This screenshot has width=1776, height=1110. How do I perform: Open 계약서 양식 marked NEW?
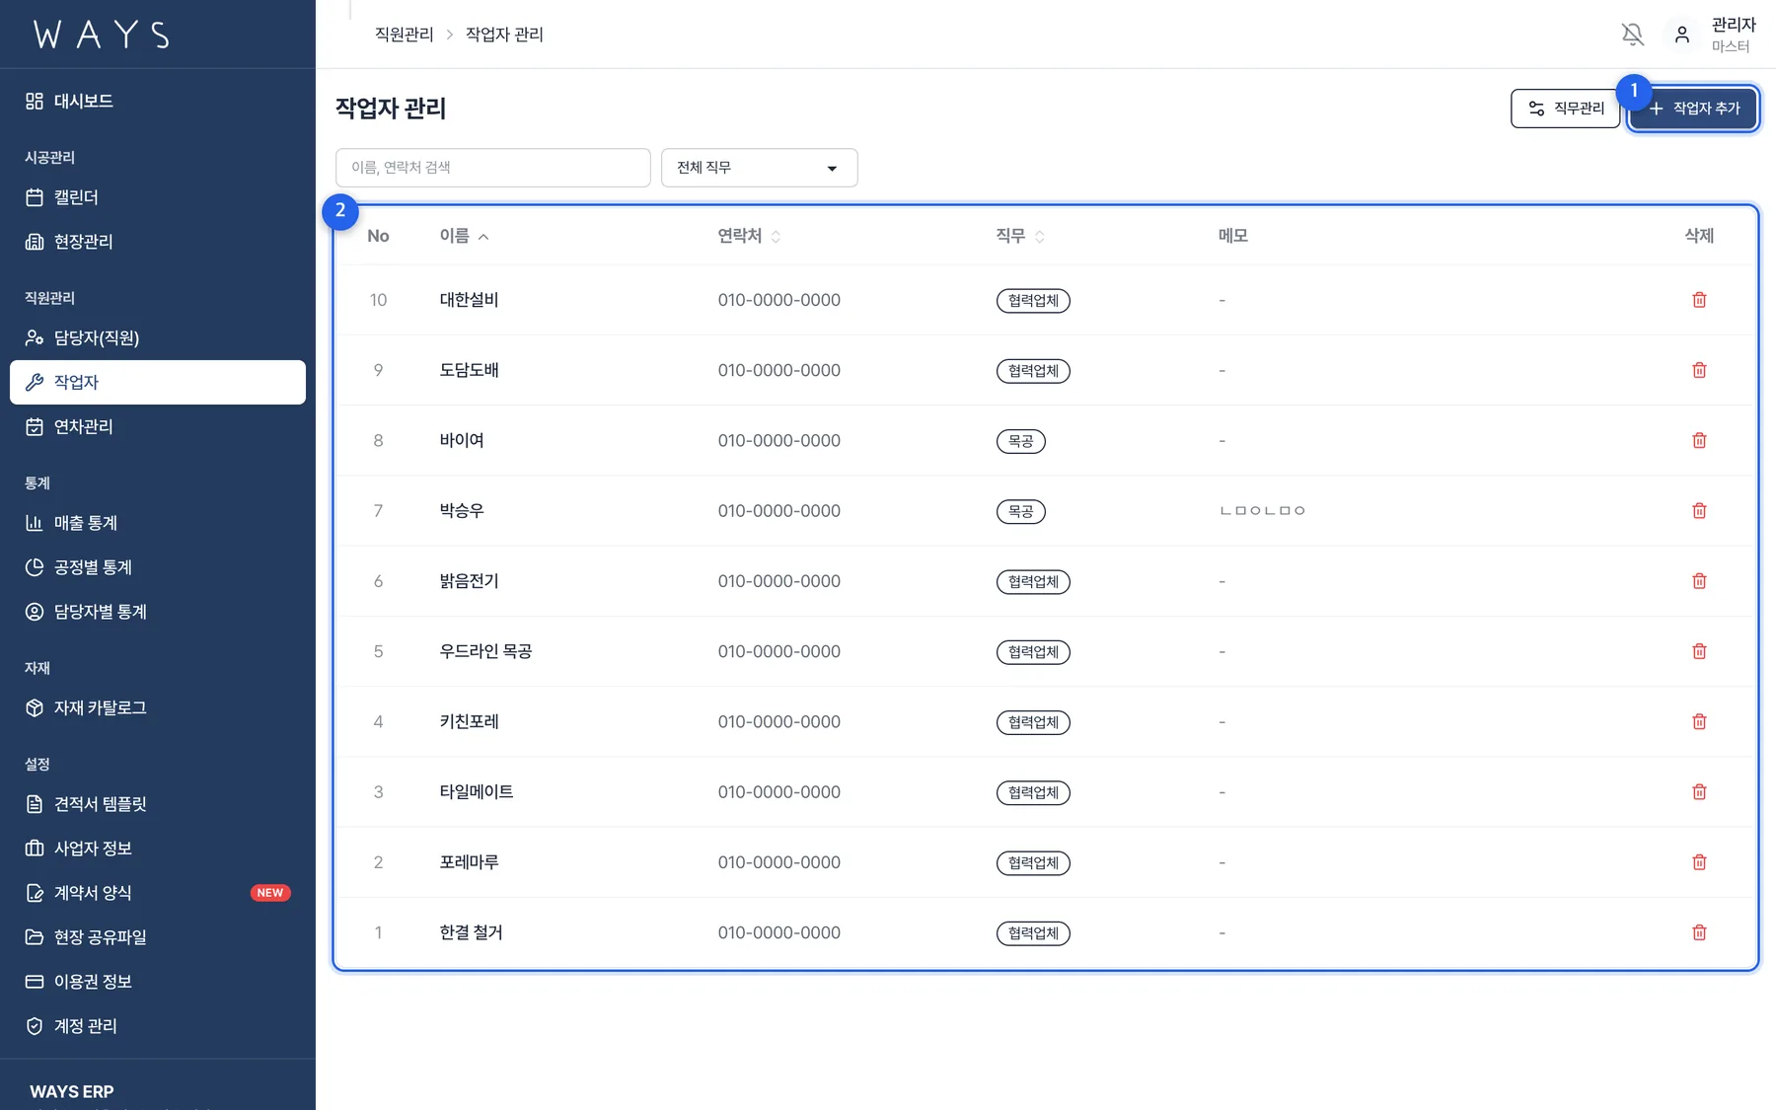[x=158, y=893]
